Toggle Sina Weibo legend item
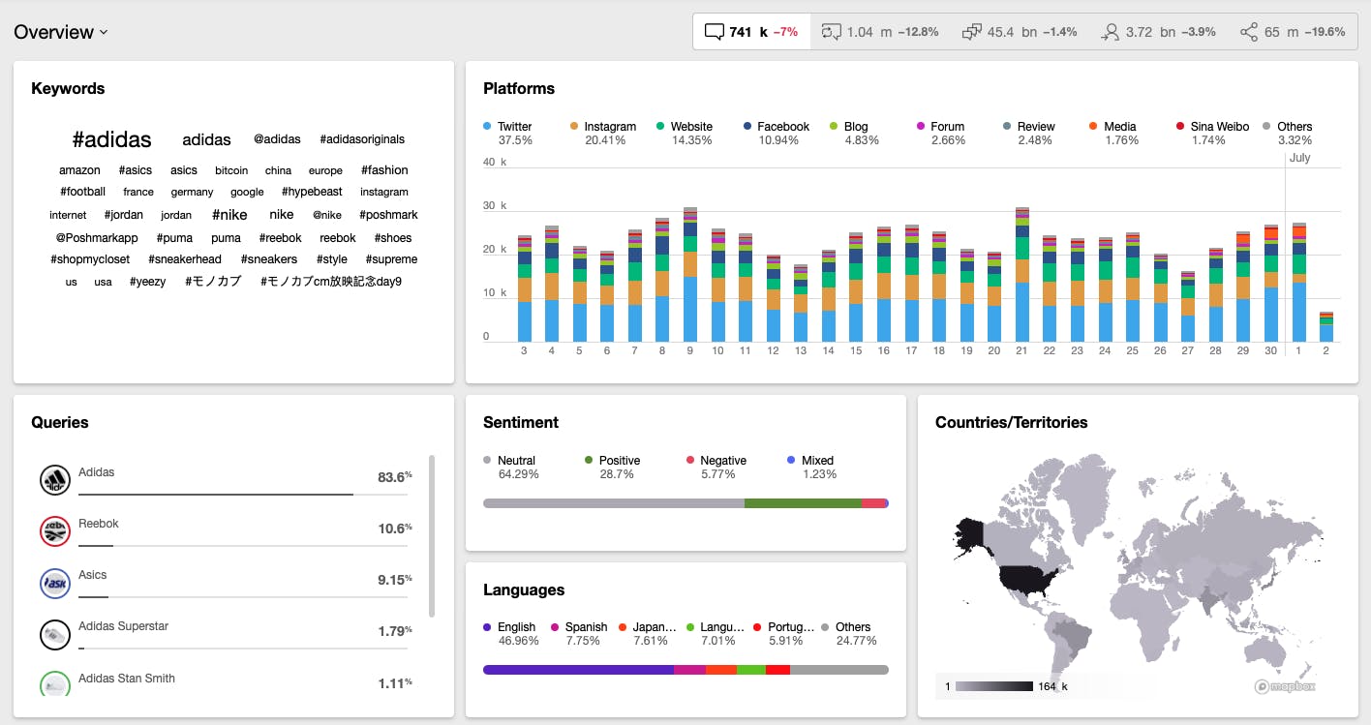This screenshot has width=1371, height=725. (x=1213, y=133)
